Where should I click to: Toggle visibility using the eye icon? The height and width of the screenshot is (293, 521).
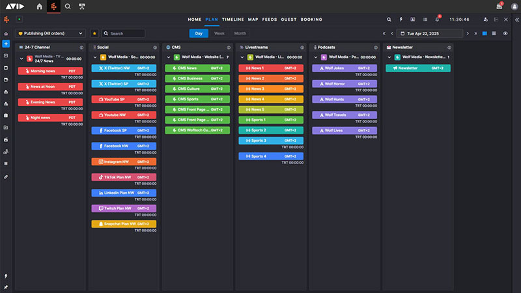click(505, 33)
